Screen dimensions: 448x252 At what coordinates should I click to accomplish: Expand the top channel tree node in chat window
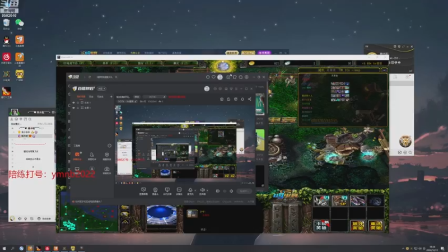[x=12, y=128]
